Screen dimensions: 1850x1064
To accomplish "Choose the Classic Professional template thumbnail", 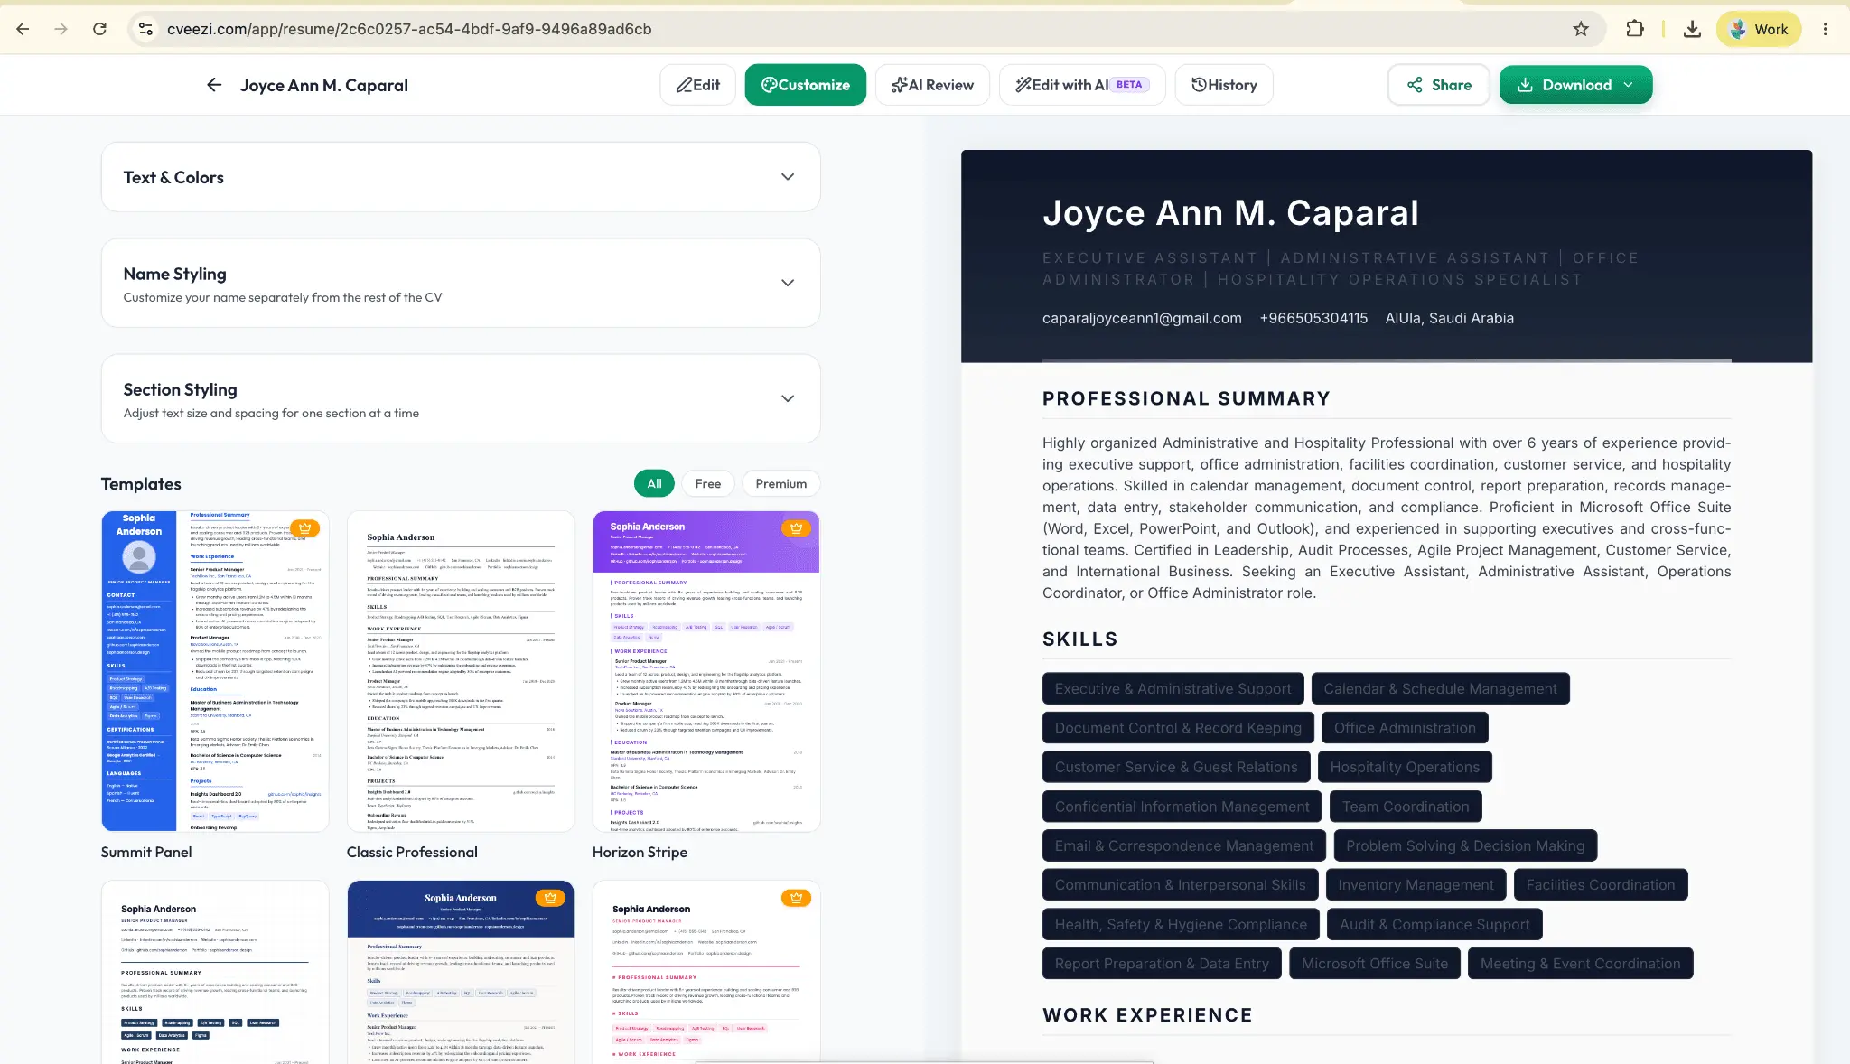I will click(461, 671).
